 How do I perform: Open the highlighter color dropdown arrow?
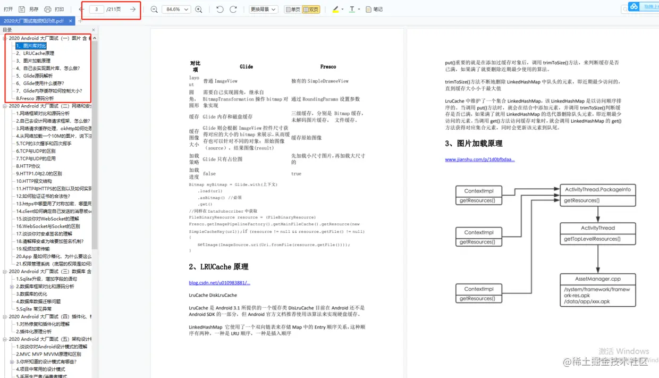[x=342, y=9]
